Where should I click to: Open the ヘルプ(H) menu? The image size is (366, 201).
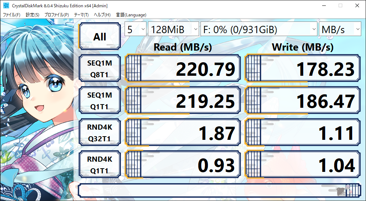click(102, 15)
